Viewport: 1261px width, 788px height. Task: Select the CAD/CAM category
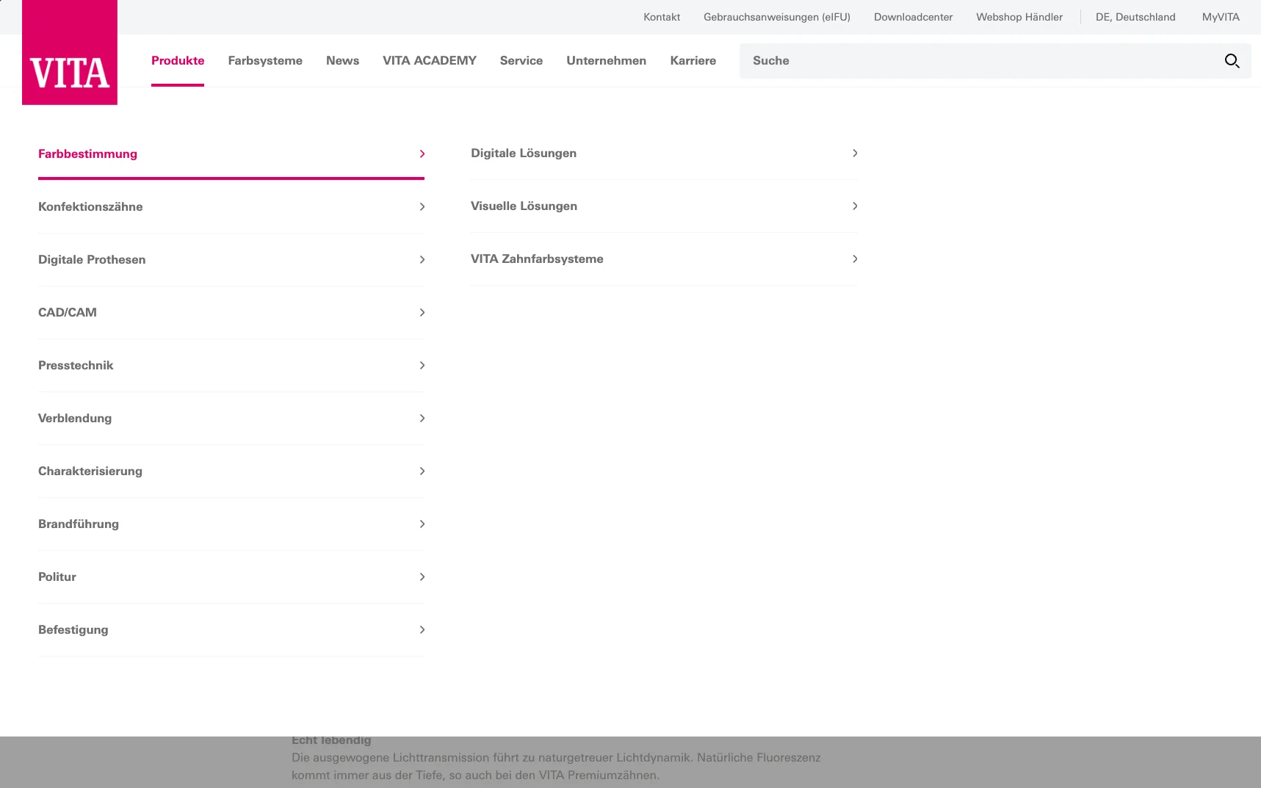[231, 313]
